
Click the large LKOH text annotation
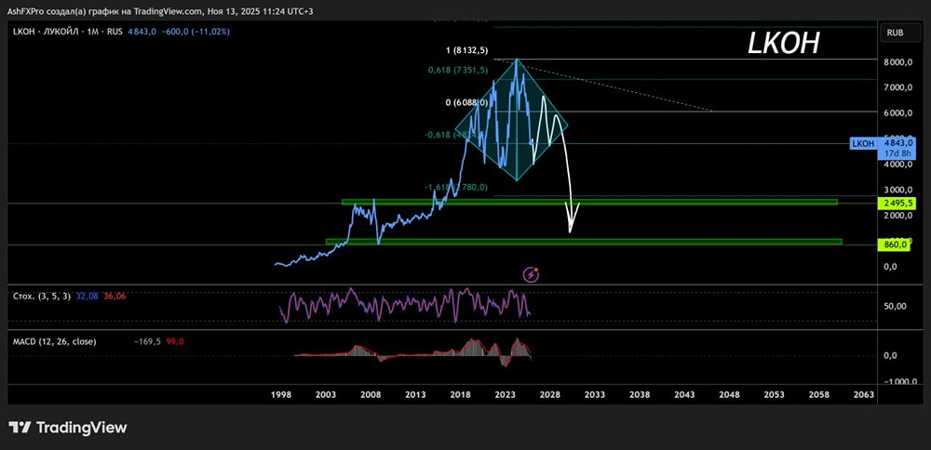coord(784,44)
